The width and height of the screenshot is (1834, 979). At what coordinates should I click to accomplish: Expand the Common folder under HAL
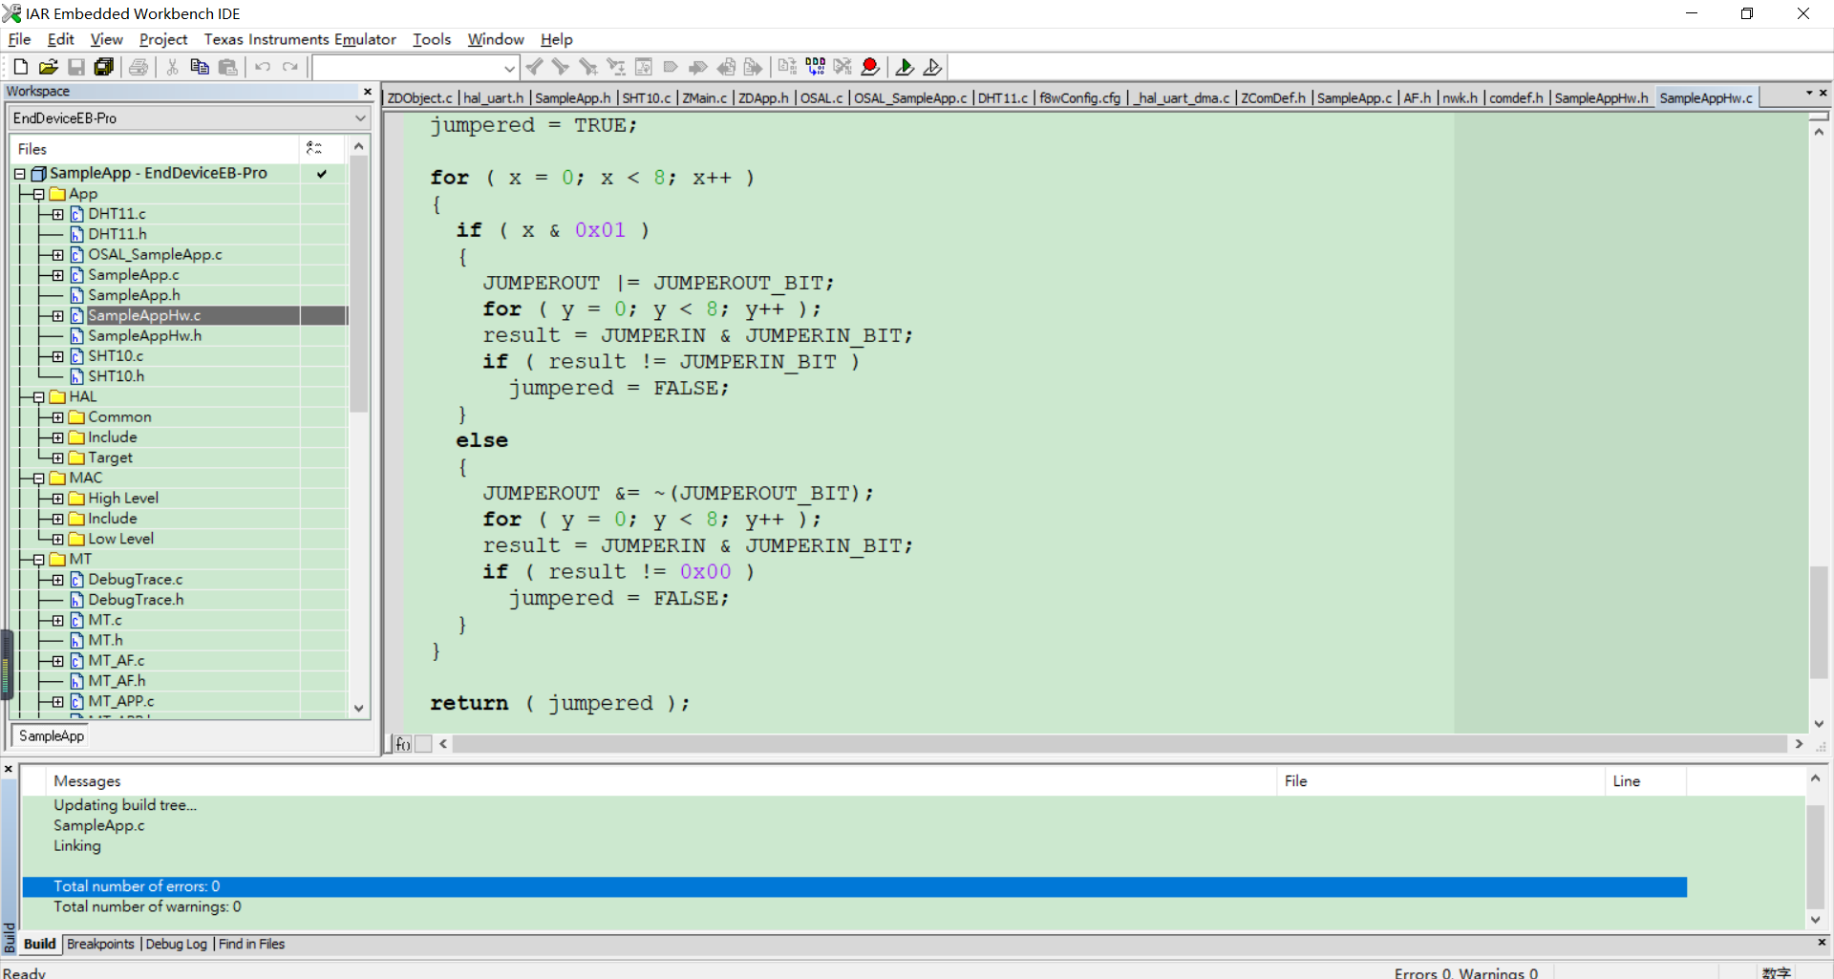point(57,417)
